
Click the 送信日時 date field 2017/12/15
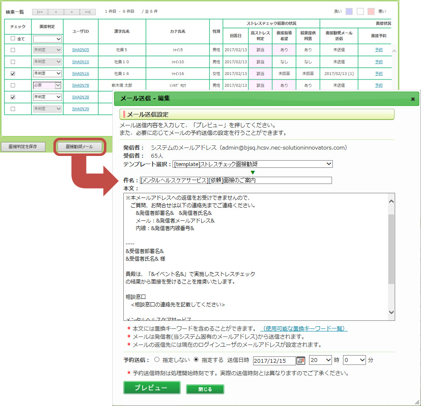pyautogui.click(x=274, y=361)
